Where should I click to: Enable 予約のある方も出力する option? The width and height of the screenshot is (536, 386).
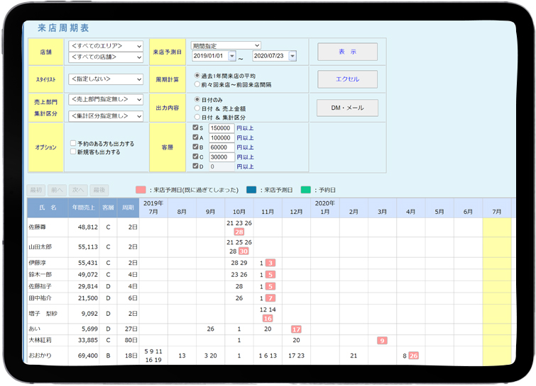[73, 143]
